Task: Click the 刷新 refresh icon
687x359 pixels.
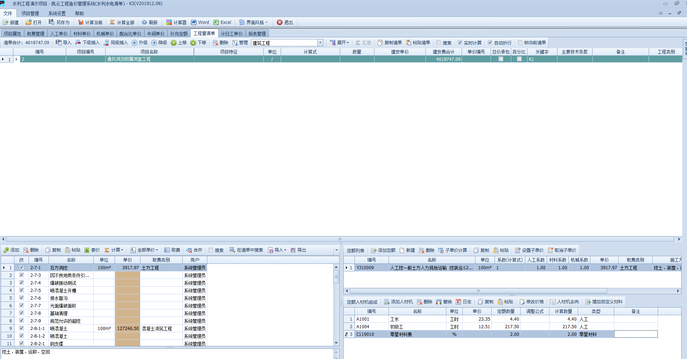Action: [144, 22]
